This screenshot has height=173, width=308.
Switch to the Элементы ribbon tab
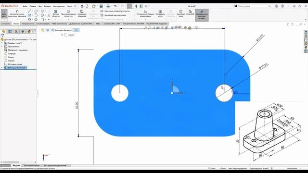click(x=6, y=24)
